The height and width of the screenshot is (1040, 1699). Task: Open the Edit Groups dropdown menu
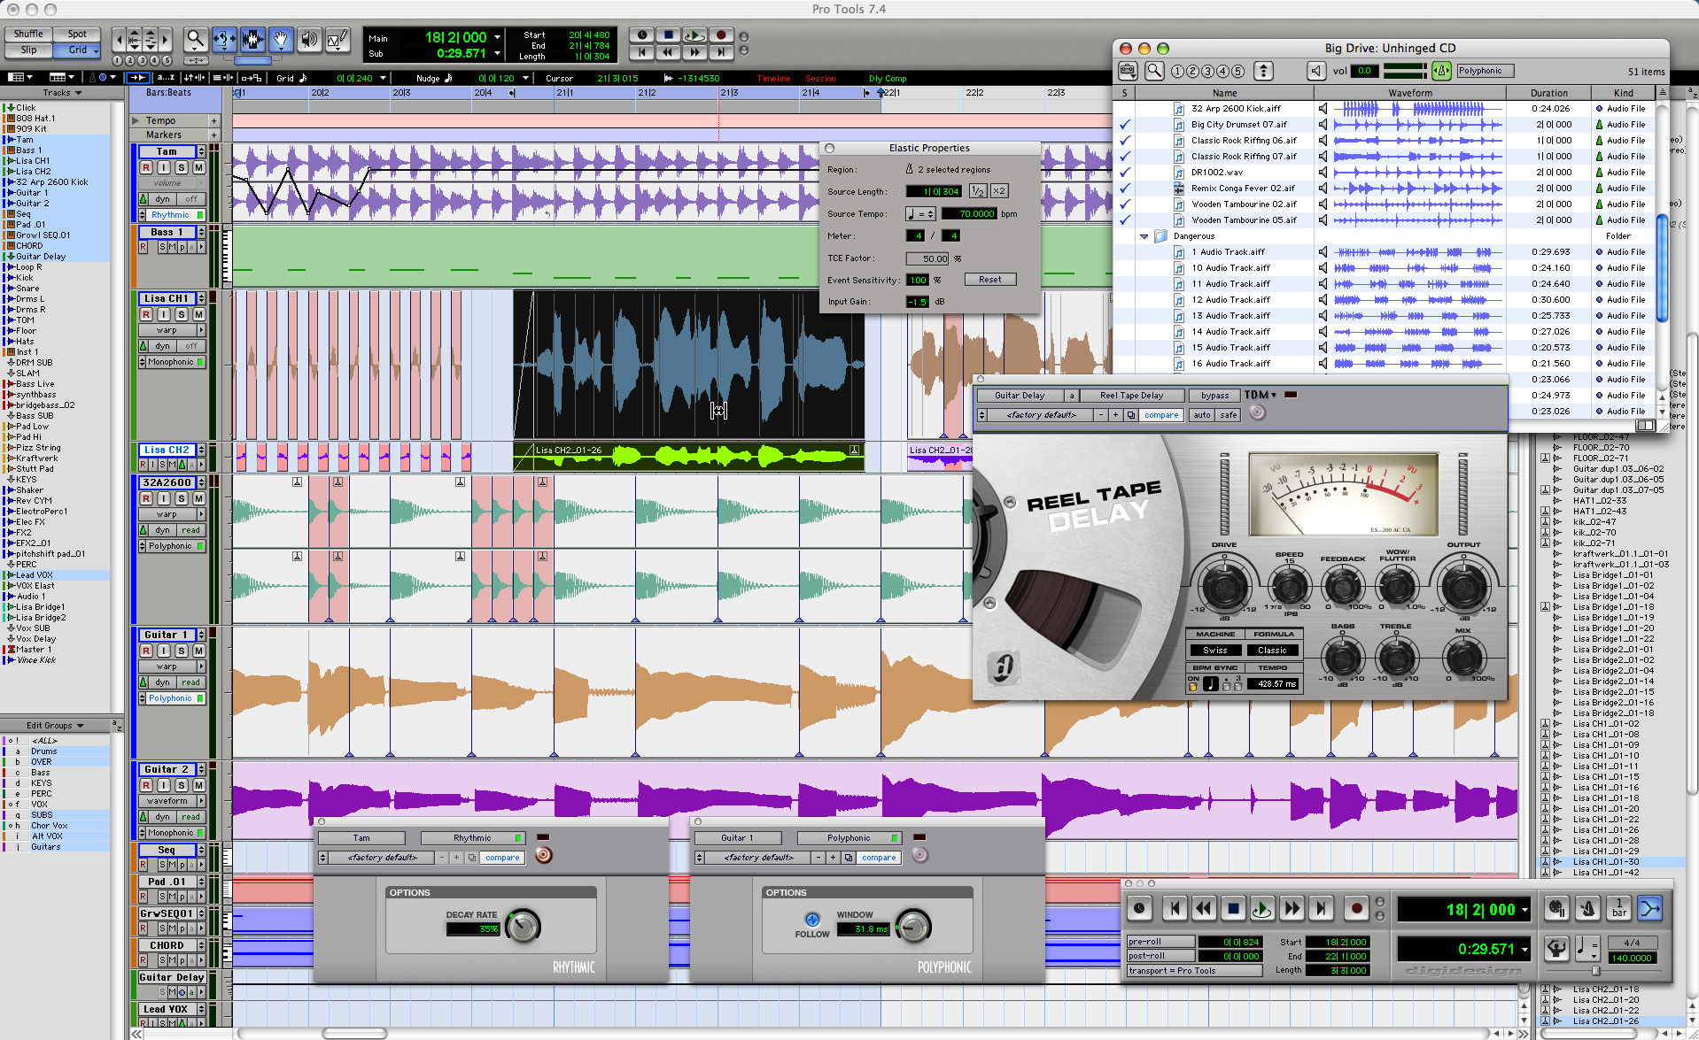55,725
